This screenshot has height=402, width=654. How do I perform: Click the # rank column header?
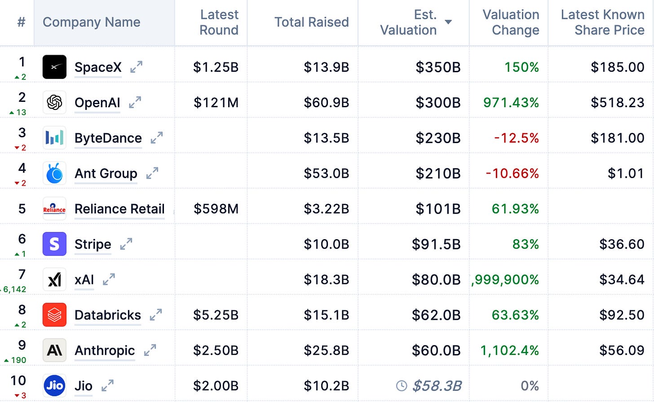21,22
